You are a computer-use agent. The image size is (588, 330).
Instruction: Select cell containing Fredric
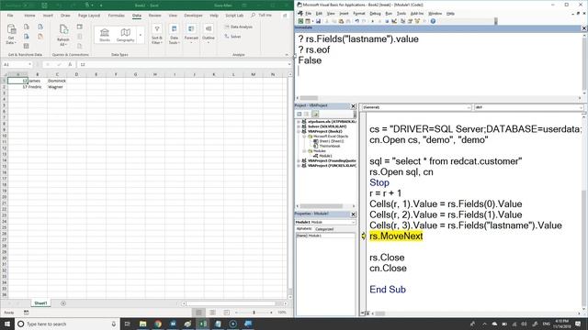(x=37, y=87)
